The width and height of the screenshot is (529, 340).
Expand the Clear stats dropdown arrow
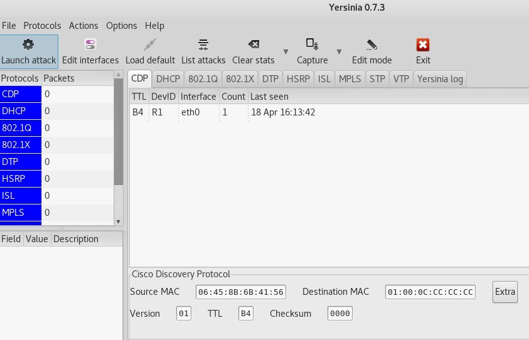[x=286, y=51]
